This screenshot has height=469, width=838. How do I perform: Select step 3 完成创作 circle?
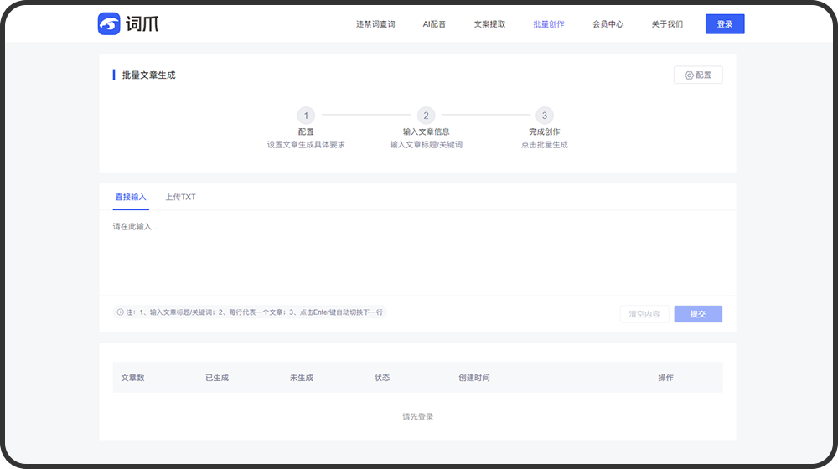click(545, 116)
